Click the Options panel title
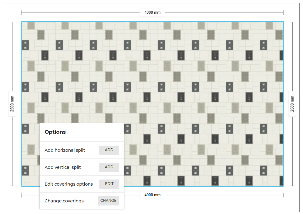The width and height of the screenshot is (303, 214). [x=55, y=132]
